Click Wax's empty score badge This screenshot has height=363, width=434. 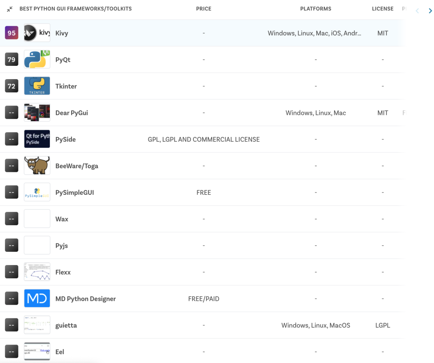pyautogui.click(x=12, y=219)
